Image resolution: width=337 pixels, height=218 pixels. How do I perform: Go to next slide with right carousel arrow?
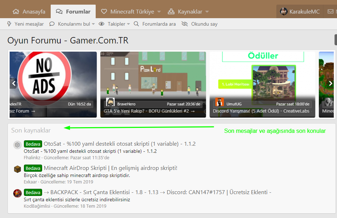tap(330, 83)
